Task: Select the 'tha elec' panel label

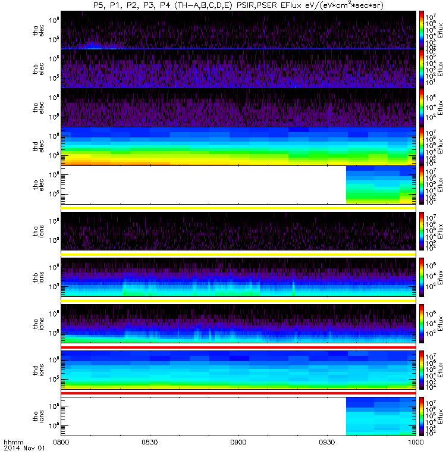Action: (x=38, y=30)
